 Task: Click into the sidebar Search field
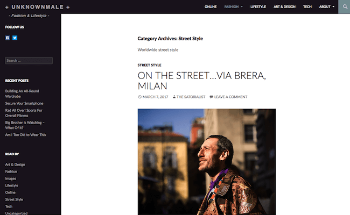point(29,61)
